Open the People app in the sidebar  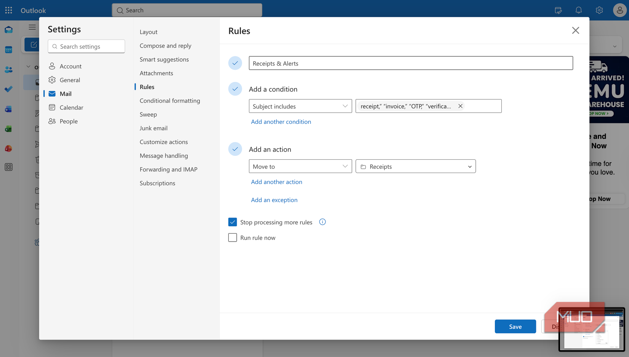(x=8, y=69)
